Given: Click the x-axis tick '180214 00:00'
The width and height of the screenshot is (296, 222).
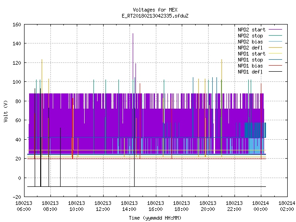Looking at the screenshot, I should tap(260, 206).
